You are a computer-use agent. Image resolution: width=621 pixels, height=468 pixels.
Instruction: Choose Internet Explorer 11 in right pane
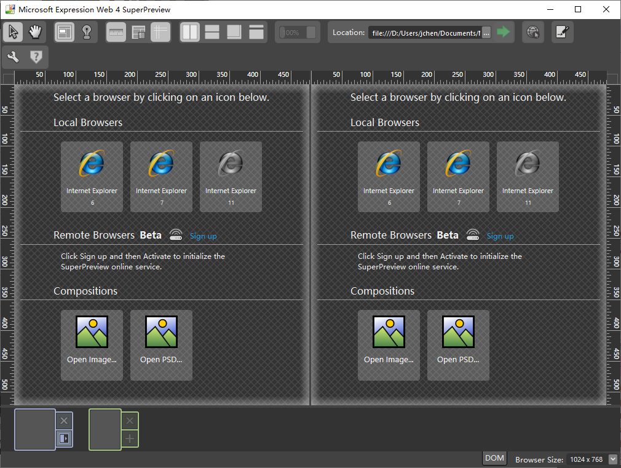(x=528, y=176)
